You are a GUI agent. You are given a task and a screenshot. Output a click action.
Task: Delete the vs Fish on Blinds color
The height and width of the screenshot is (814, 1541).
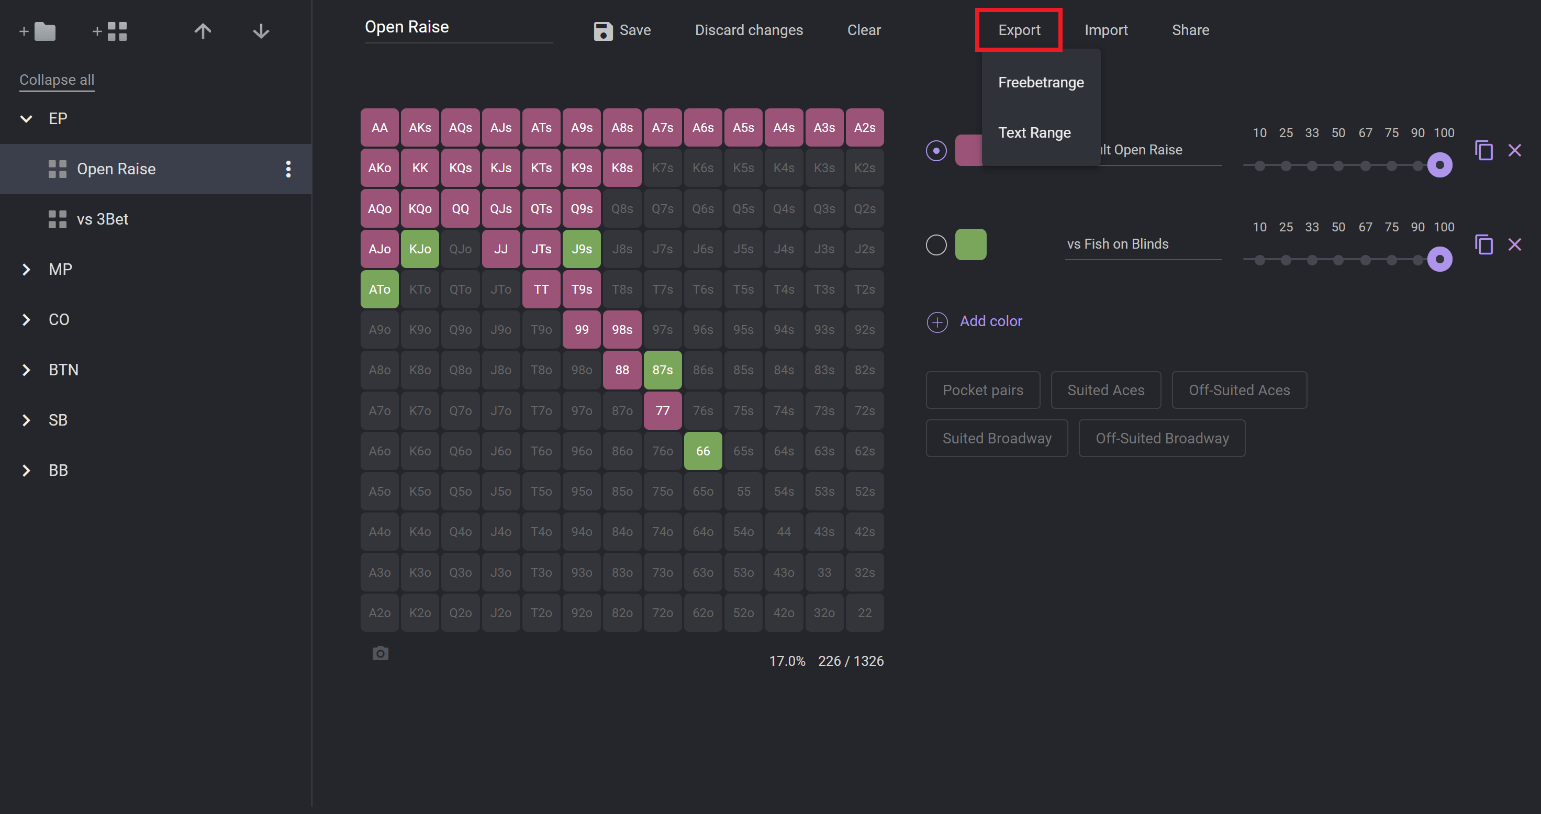point(1514,244)
